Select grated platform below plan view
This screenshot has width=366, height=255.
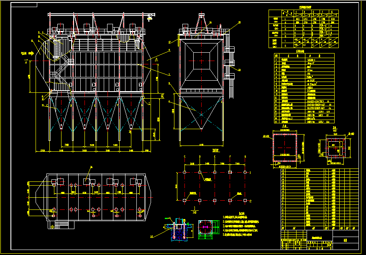click(x=61, y=224)
